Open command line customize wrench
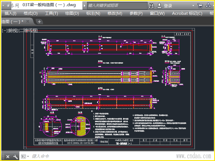Screen dimensions: 215x161 pyautogui.click(x=15, y=156)
